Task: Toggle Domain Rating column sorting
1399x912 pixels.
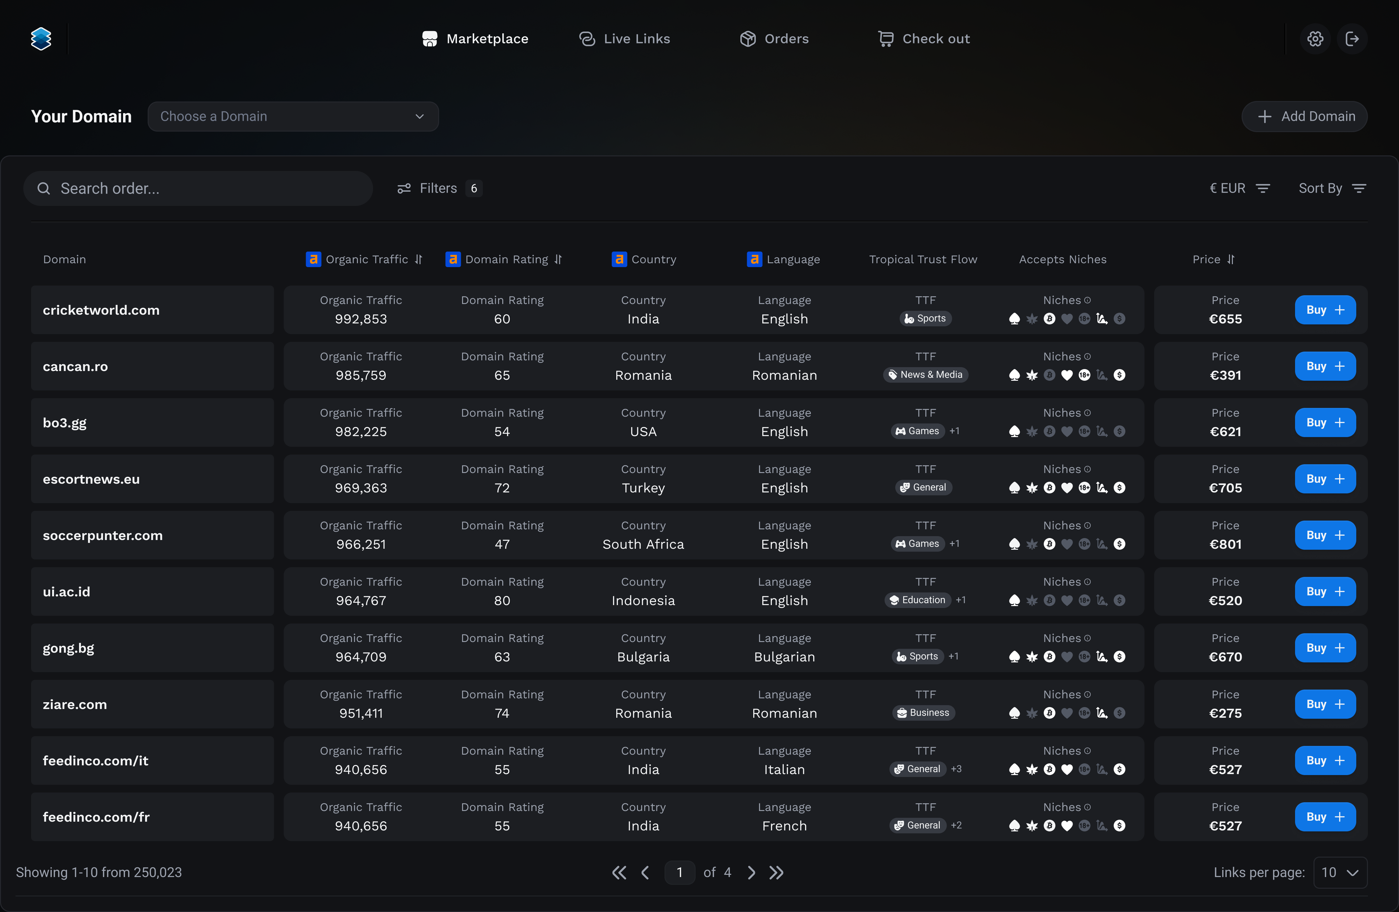Action: 558,259
